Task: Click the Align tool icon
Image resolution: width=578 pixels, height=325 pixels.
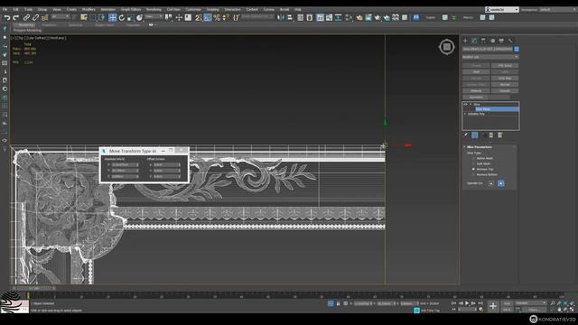Action: pos(290,17)
